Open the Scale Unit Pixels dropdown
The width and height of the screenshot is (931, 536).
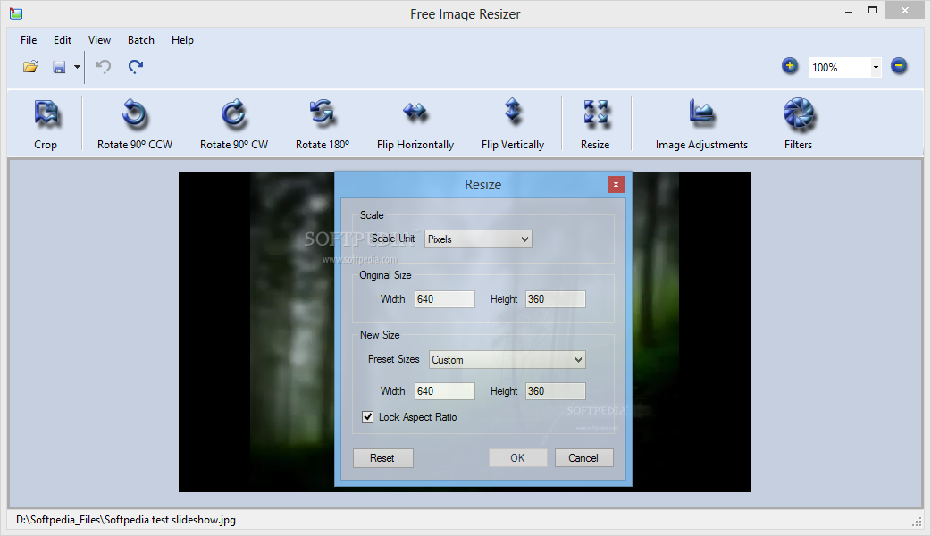(478, 239)
